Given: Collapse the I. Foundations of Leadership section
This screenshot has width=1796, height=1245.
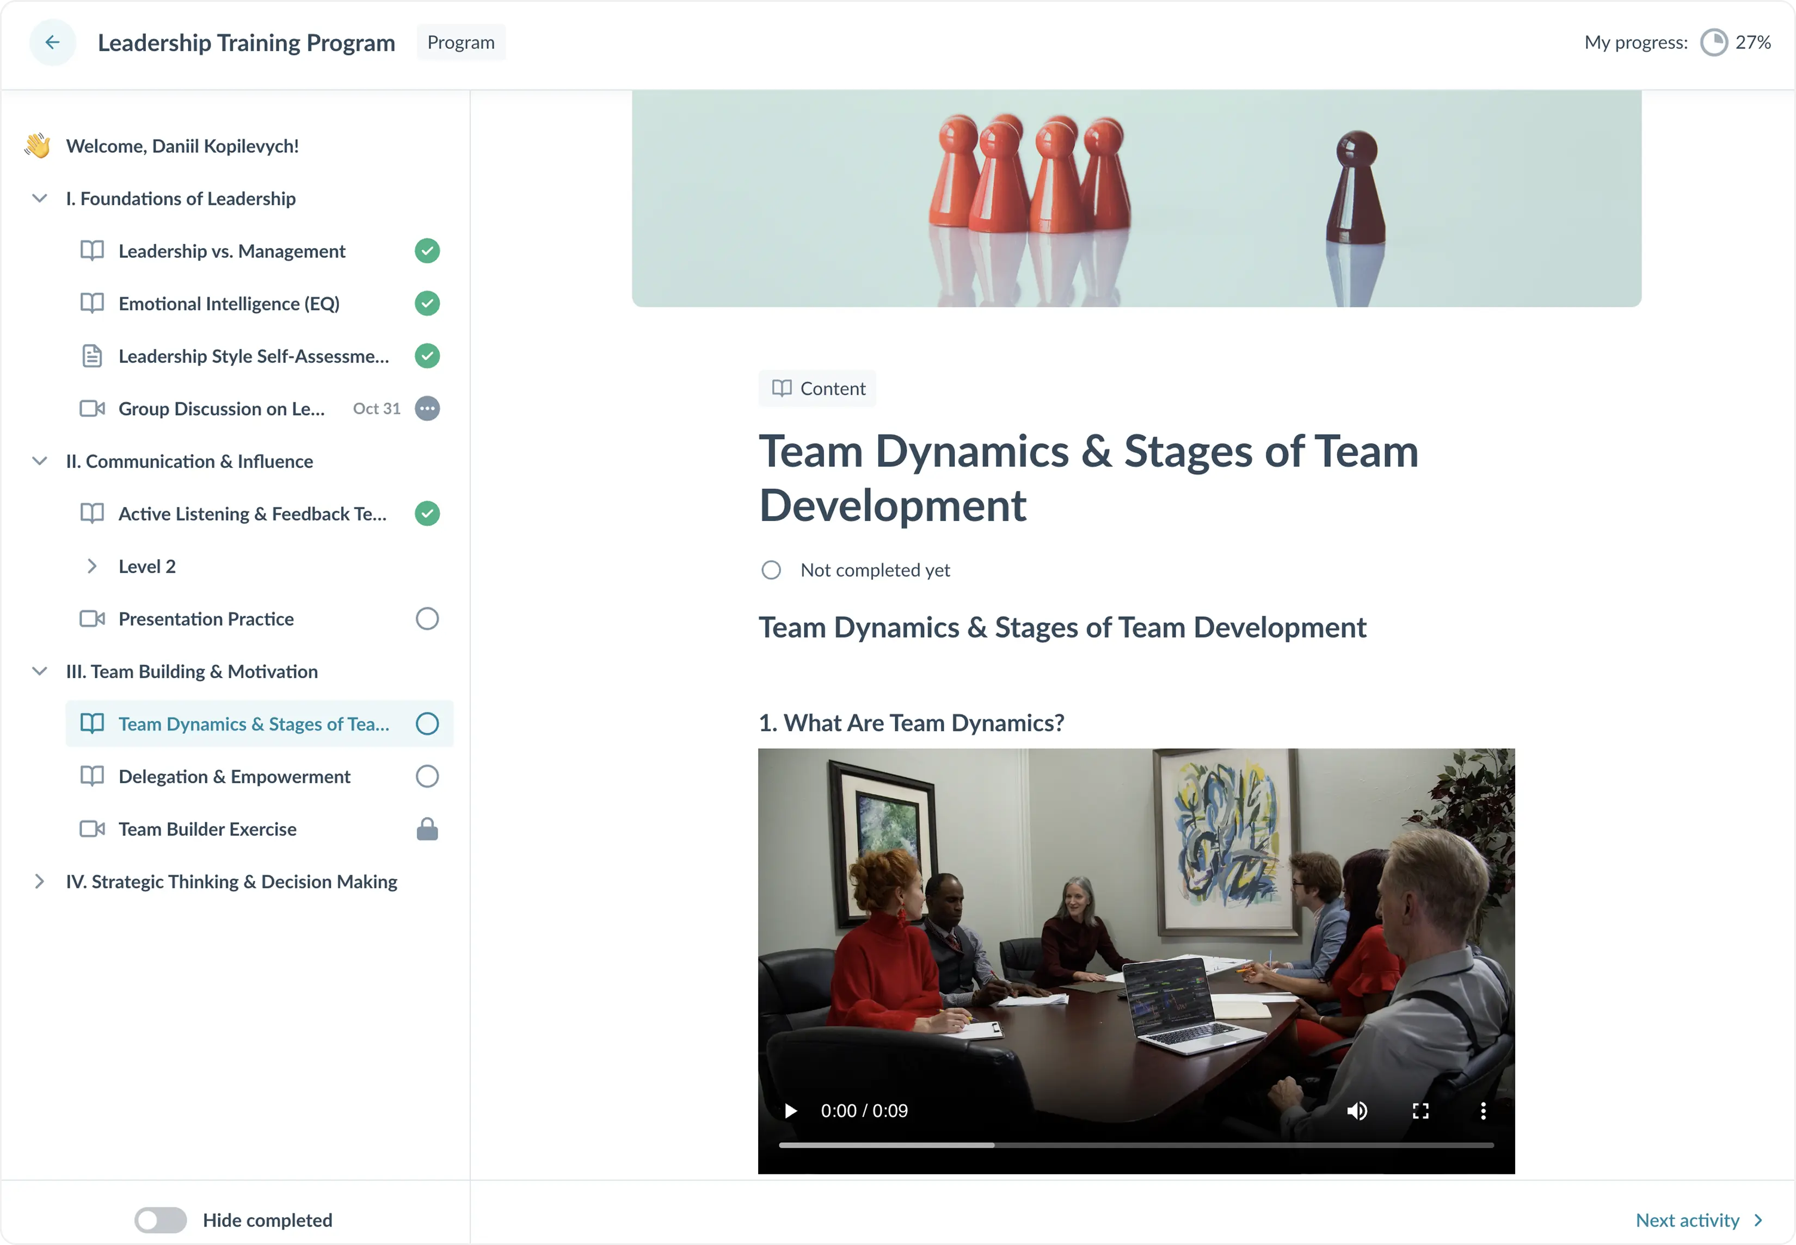Looking at the screenshot, I should coord(39,198).
